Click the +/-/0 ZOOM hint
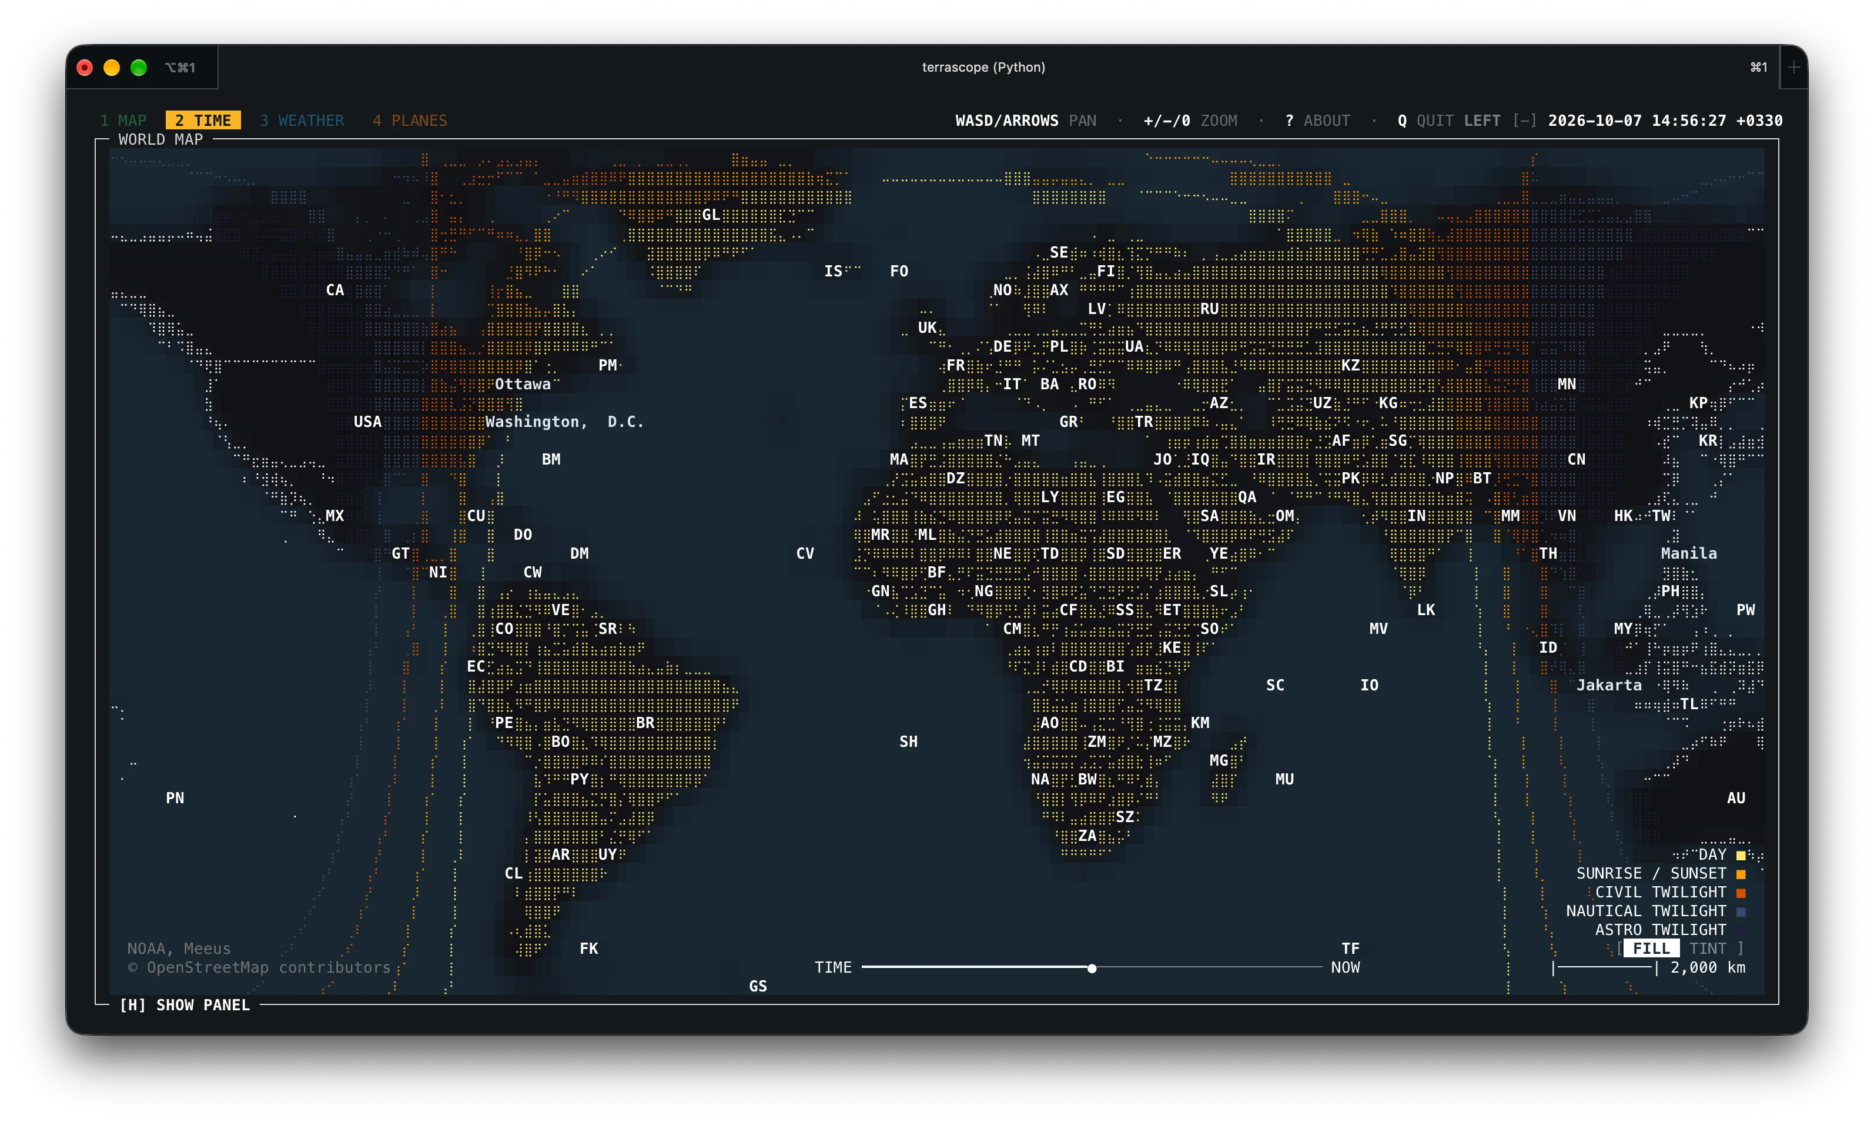The width and height of the screenshot is (1874, 1122). point(1190,120)
